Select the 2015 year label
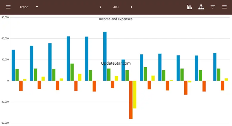232x126 pixels. tap(116, 7)
